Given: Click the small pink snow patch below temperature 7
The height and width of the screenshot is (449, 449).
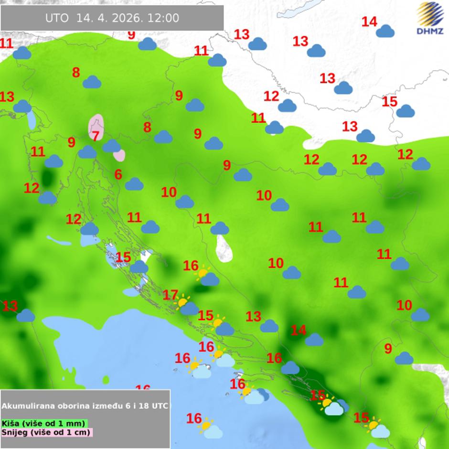Looking at the screenshot, I should (119, 155).
